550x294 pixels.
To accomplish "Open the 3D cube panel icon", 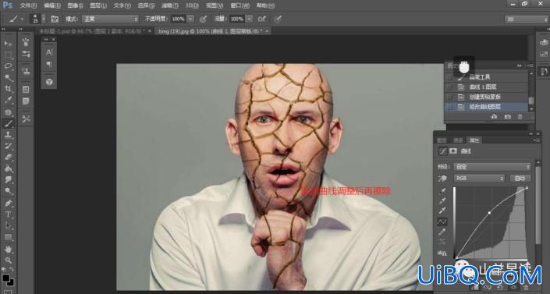I will click(x=49, y=82).
